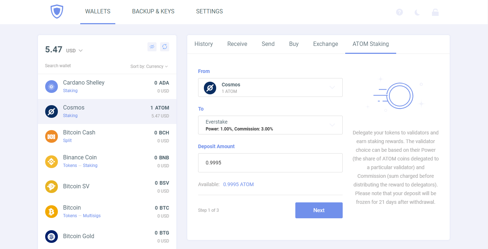Expand the validator To dropdown chevron
The width and height of the screenshot is (488, 249).
point(332,125)
